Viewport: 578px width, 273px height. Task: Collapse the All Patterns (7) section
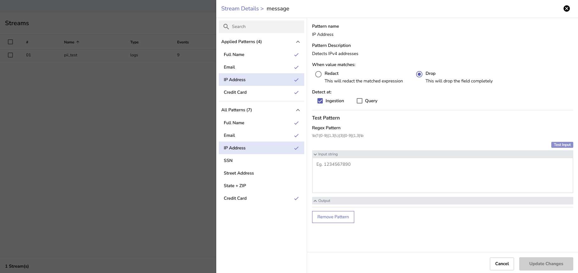coord(298,110)
